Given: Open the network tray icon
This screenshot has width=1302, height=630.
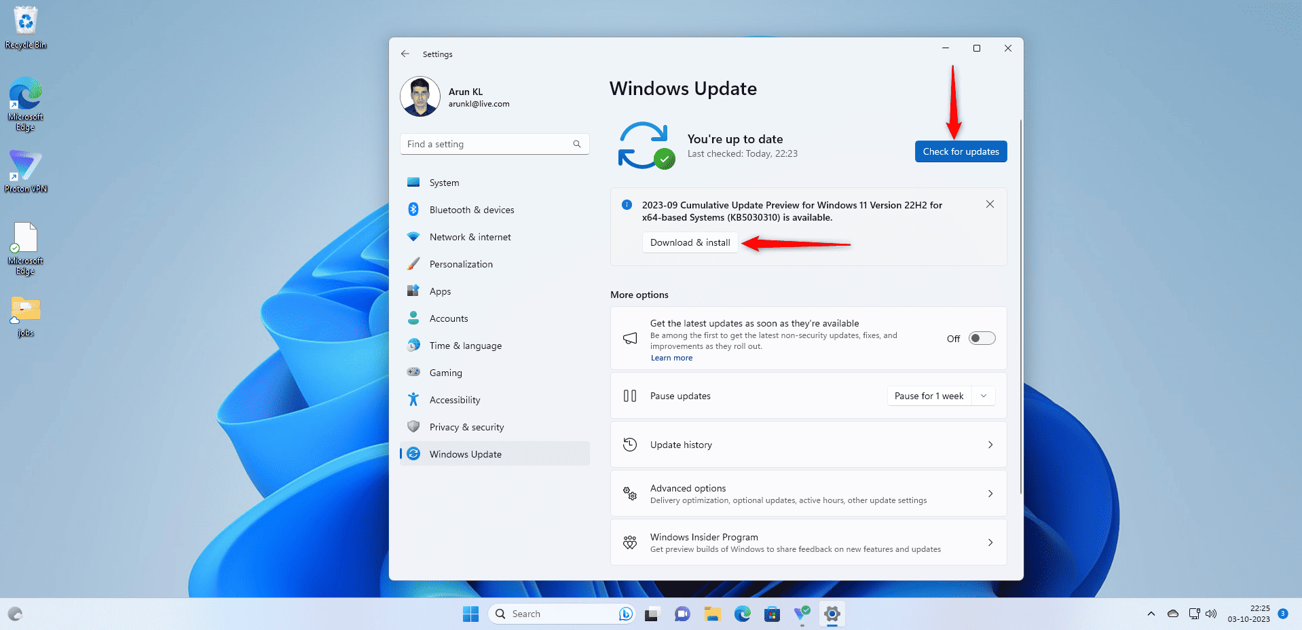Looking at the screenshot, I should point(1194,614).
